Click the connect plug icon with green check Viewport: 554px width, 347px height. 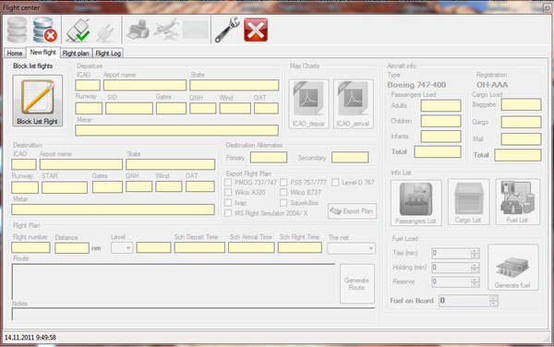(78, 30)
